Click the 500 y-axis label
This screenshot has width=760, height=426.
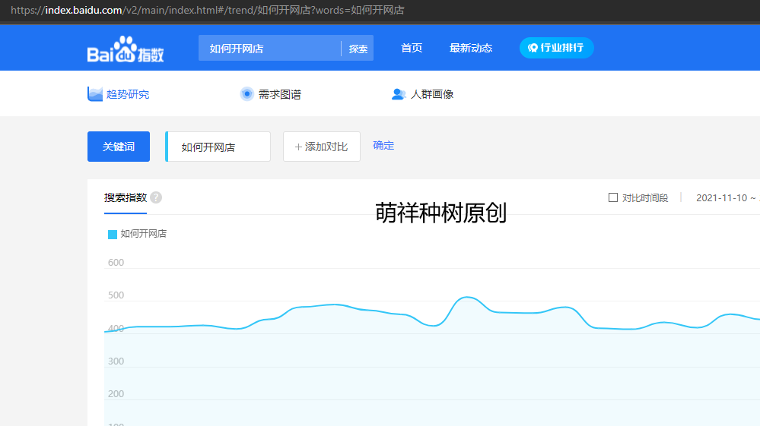point(116,295)
